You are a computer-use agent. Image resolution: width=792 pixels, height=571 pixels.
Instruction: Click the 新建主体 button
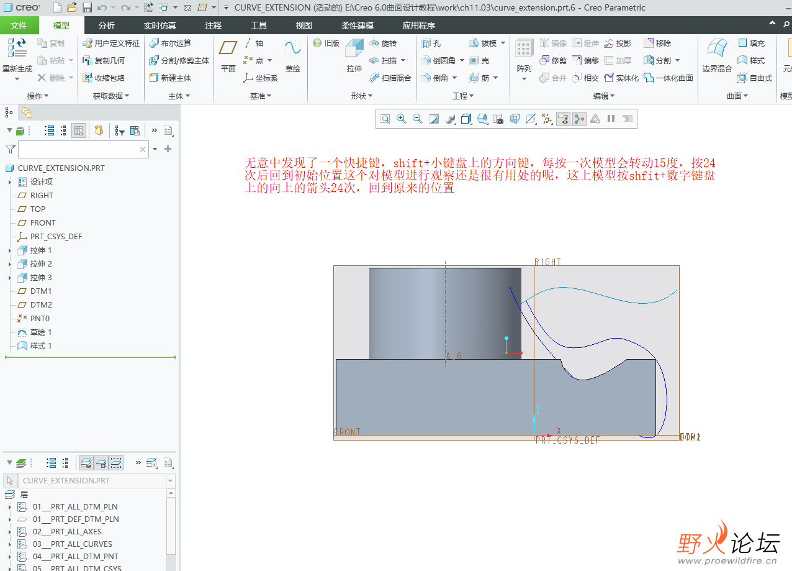click(x=170, y=78)
